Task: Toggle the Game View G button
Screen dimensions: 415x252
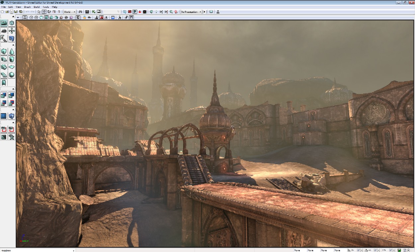Action: coord(78,18)
